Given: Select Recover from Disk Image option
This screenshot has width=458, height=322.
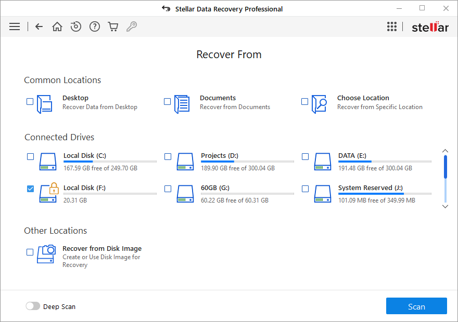Looking at the screenshot, I should (x=30, y=252).
